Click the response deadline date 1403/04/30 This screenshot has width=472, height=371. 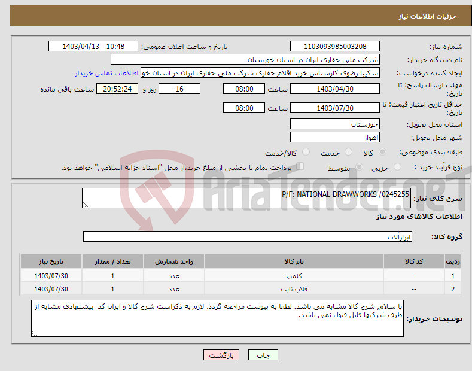(x=335, y=89)
